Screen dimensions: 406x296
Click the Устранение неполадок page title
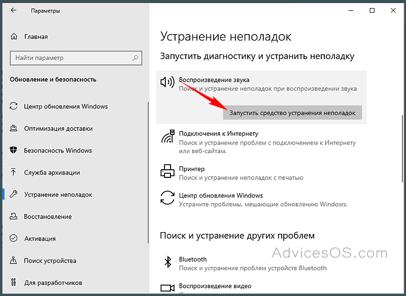click(225, 36)
